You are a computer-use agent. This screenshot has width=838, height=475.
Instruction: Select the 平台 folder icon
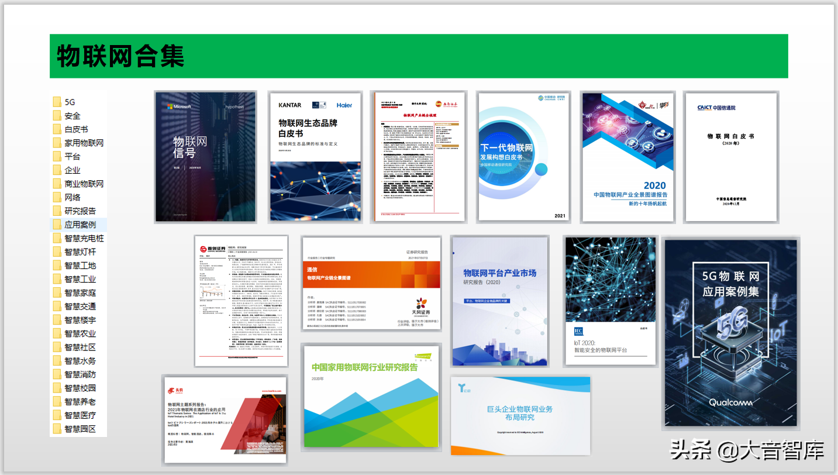(57, 156)
